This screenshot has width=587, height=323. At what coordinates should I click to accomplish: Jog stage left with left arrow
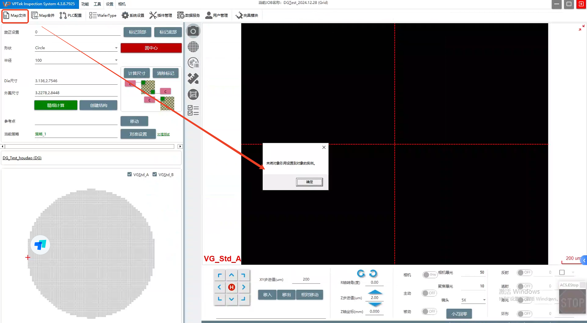(220, 287)
